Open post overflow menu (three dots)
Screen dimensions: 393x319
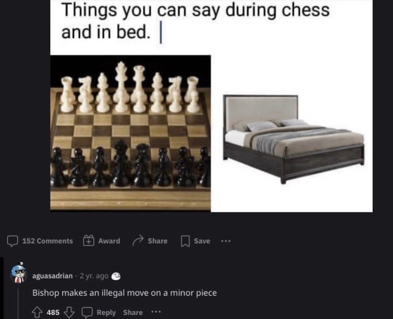(226, 241)
